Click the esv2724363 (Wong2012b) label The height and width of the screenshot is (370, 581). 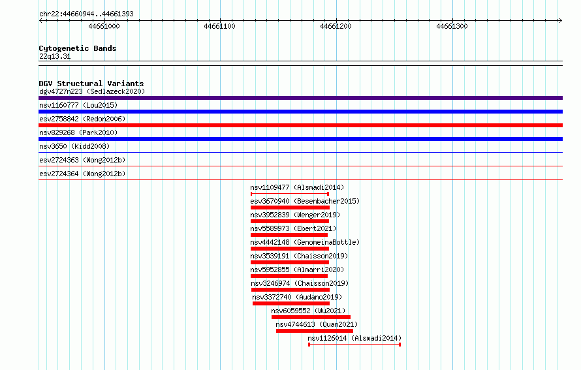pos(82,160)
